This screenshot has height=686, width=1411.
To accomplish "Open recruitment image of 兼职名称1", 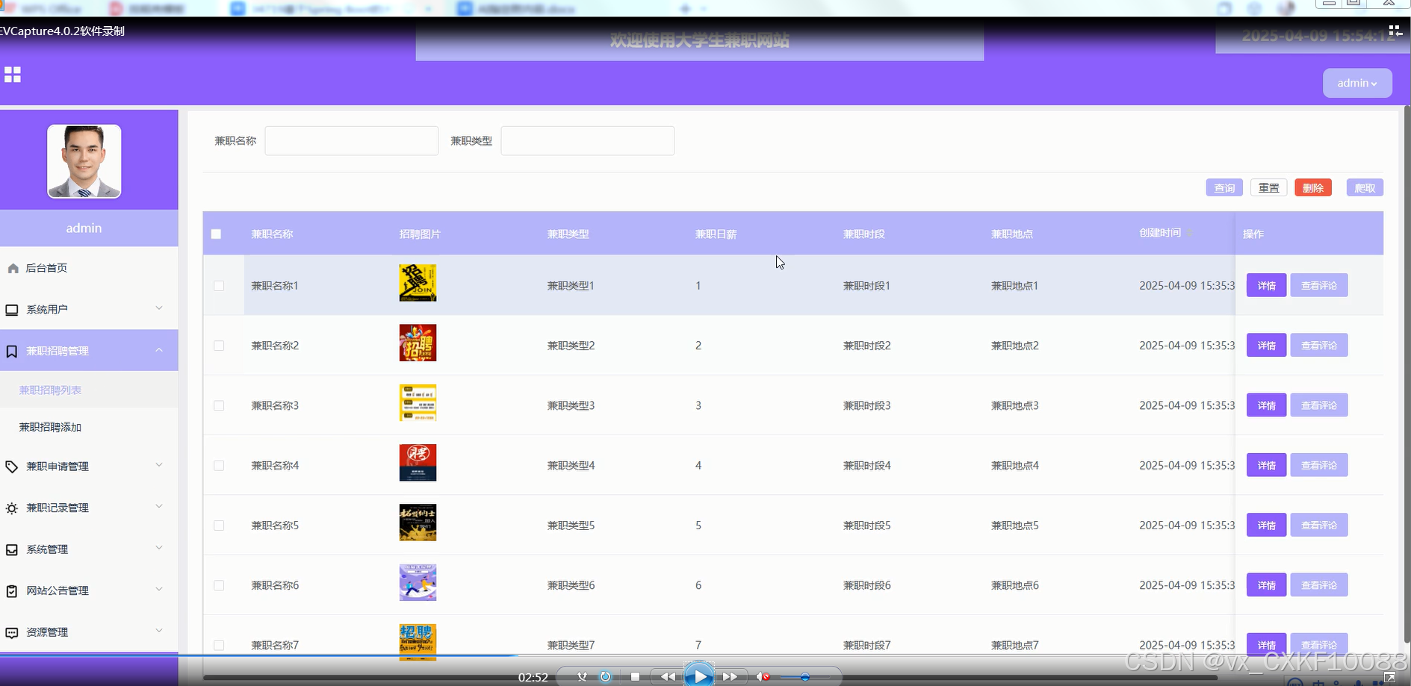I will [418, 283].
